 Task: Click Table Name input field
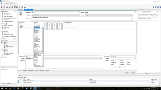(x=56, y=12)
